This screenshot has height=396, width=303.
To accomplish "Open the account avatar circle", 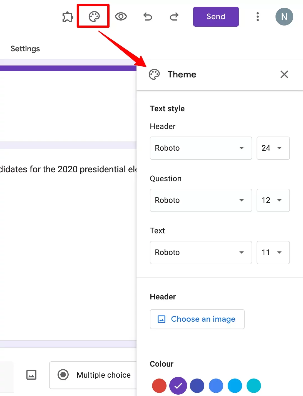I will 284,17.
